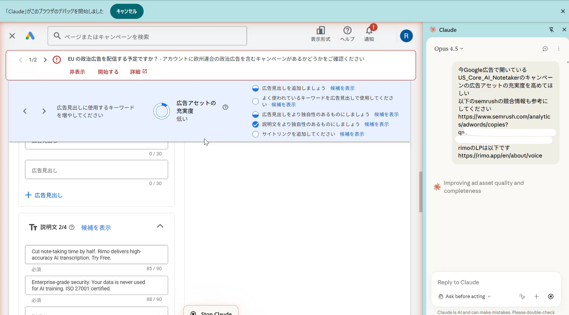Pin the Claude side panel

click(x=551, y=30)
